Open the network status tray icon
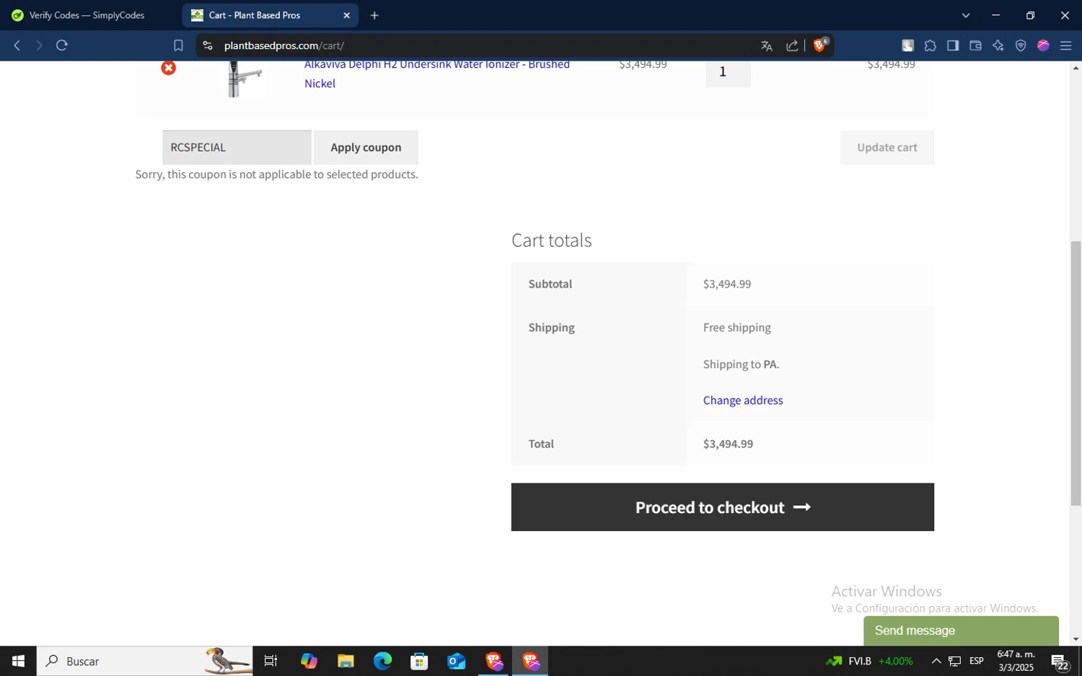 (954, 661)
